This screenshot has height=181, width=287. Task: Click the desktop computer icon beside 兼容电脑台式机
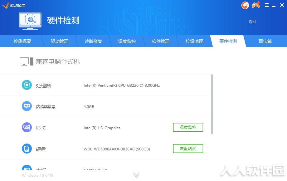point(27,61)
